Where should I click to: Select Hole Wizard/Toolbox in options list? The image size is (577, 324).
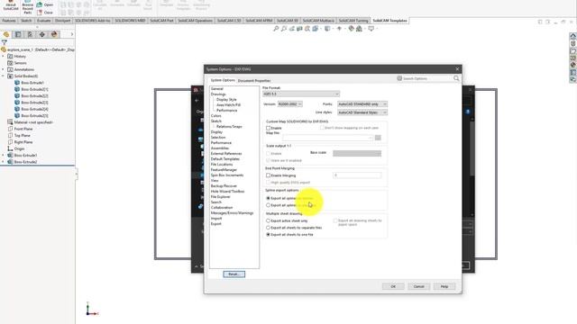[227, 192]
